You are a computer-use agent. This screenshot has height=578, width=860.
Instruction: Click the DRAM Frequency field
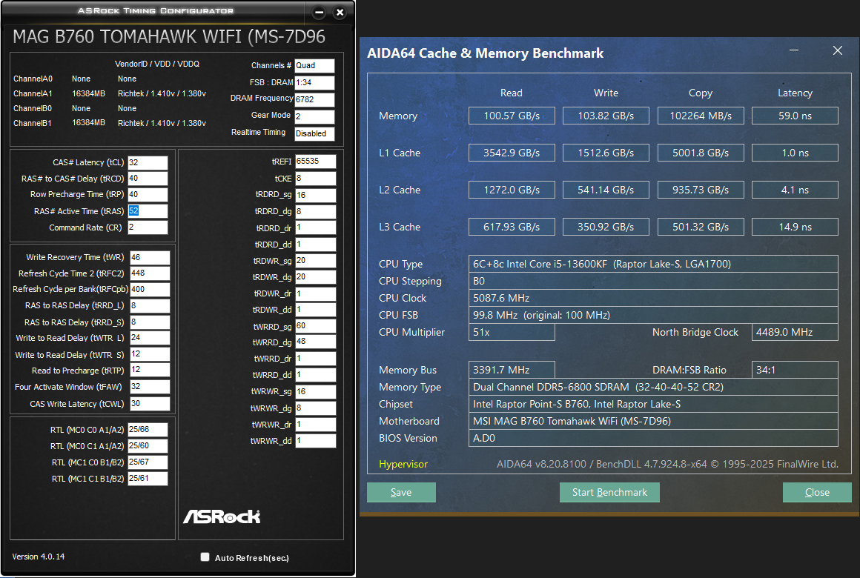pyautogui.click(x=314, y=100)
